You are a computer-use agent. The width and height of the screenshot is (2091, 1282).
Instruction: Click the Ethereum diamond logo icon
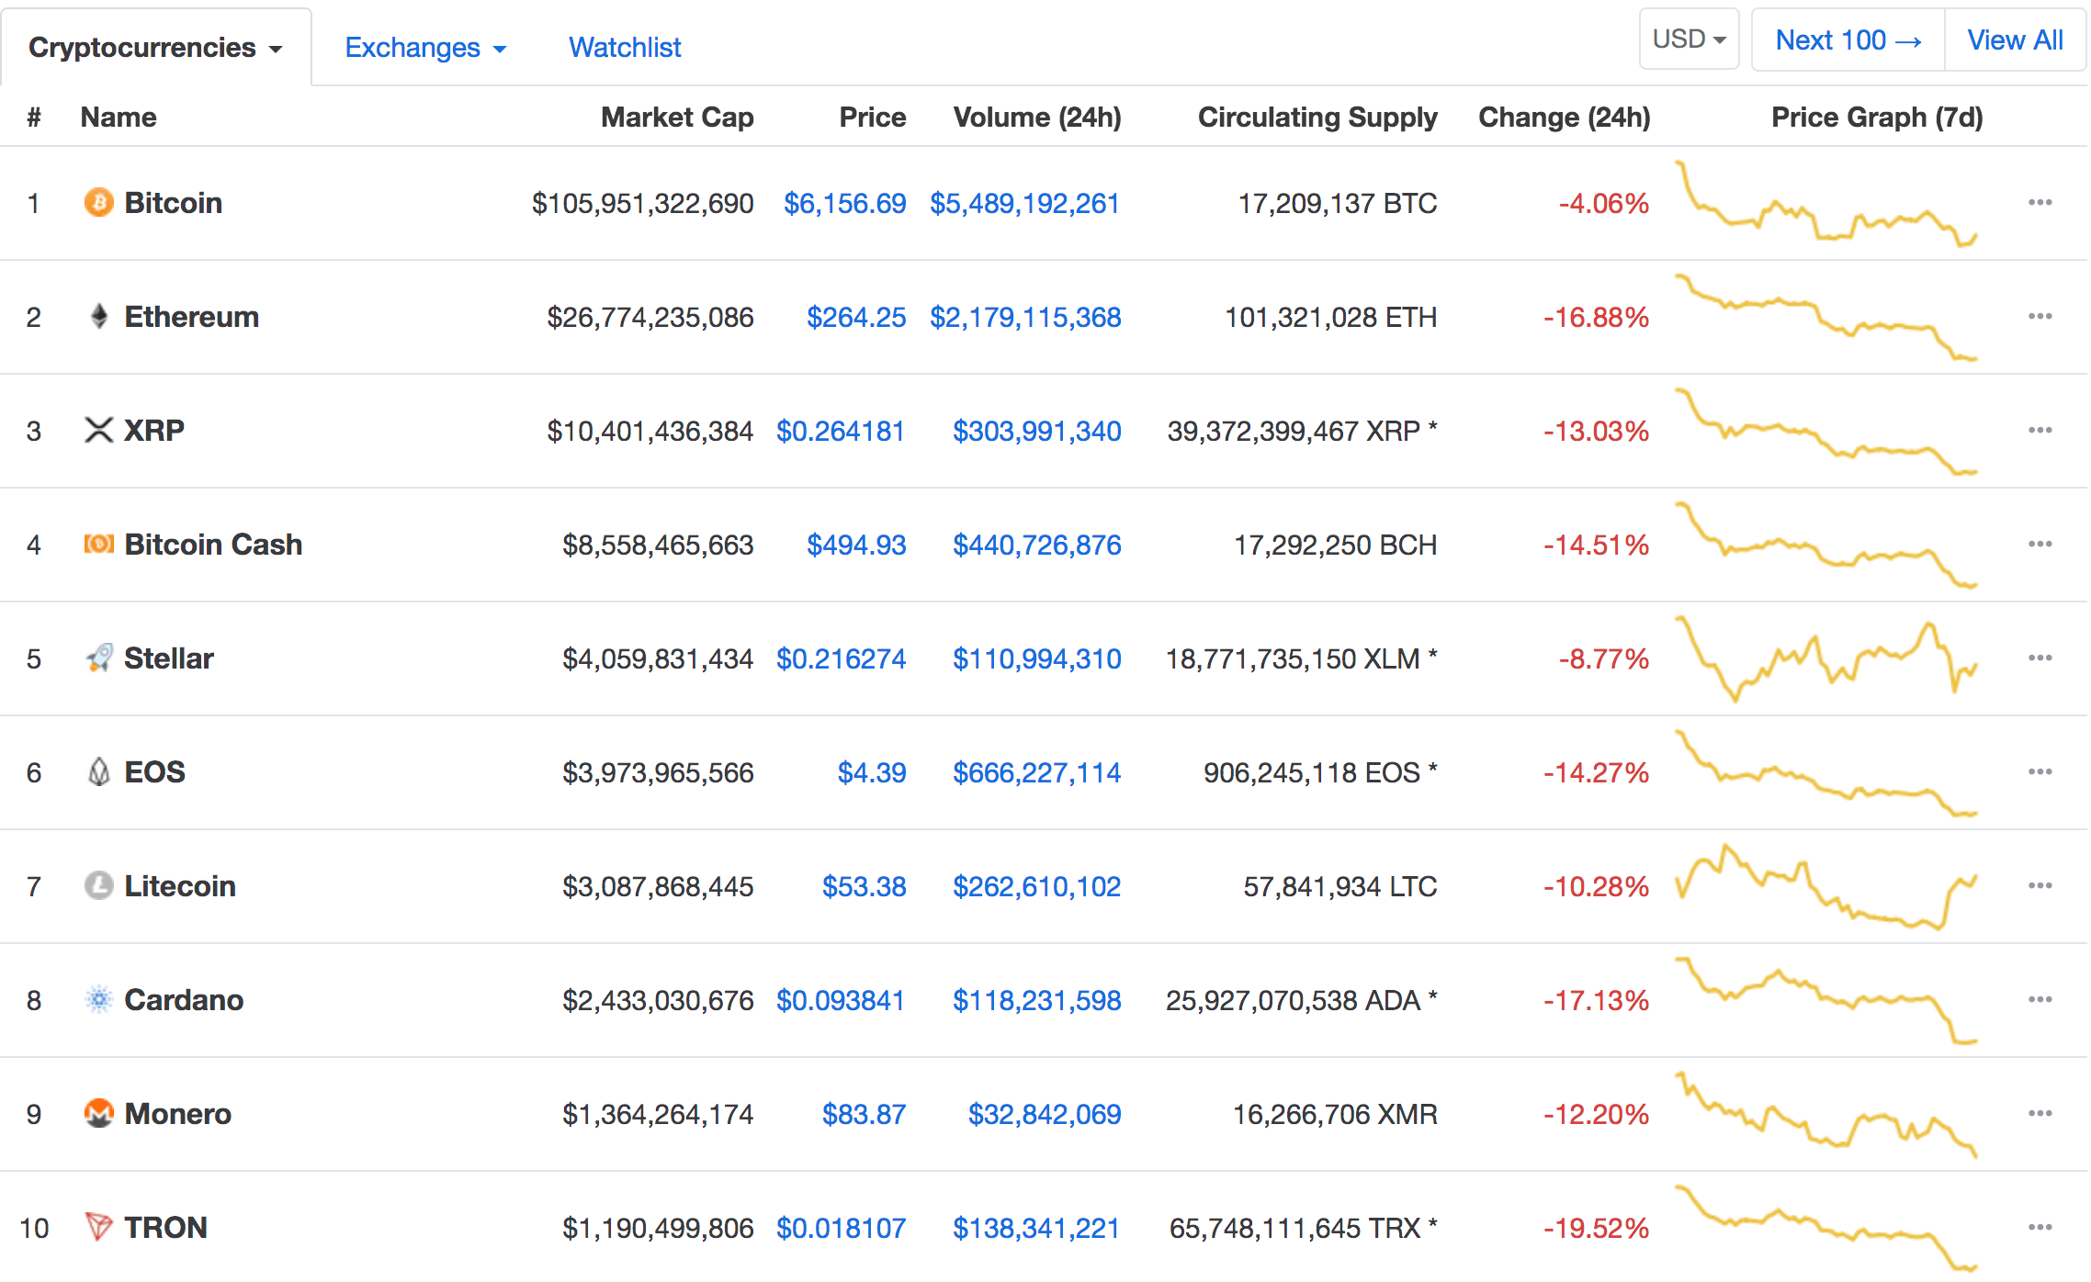click(x=99, y=317)
